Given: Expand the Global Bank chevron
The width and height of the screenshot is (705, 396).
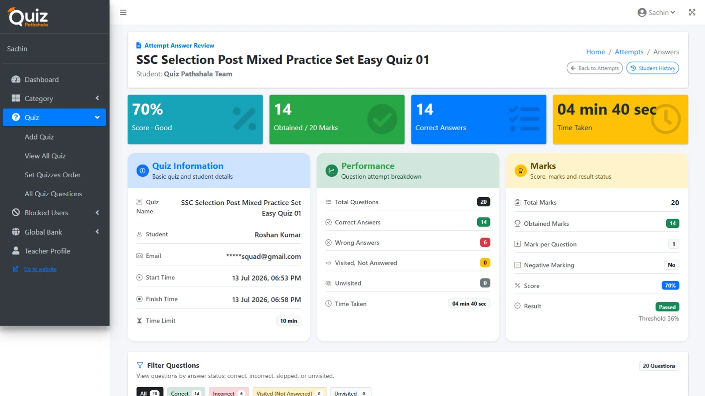Looking at the screenshot, I should (97, 232).
